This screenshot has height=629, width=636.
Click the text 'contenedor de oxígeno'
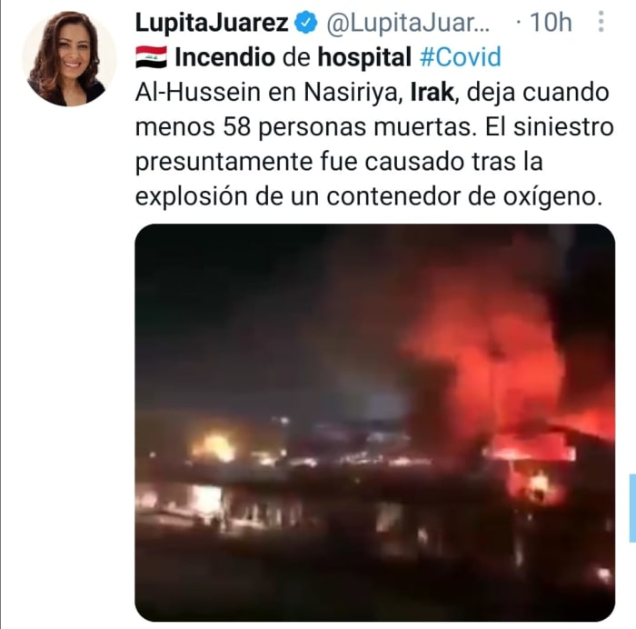point(462,197)
